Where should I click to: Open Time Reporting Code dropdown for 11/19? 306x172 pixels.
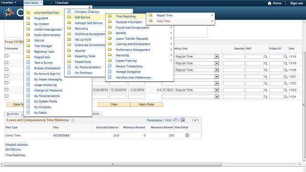tap(217, 64)
